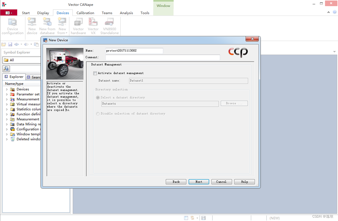This screenshot has height=221, width=338.
Task: Expand the Configuration tree node
Action: (7, 129)
